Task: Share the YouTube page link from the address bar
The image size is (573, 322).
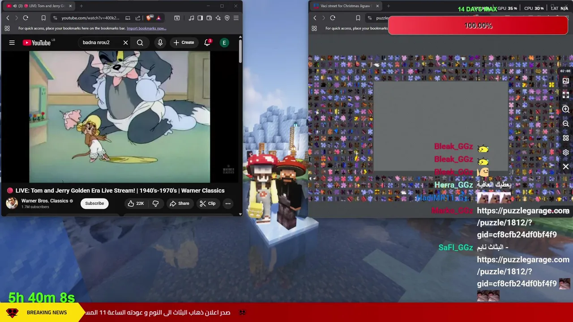Action: 137,18
